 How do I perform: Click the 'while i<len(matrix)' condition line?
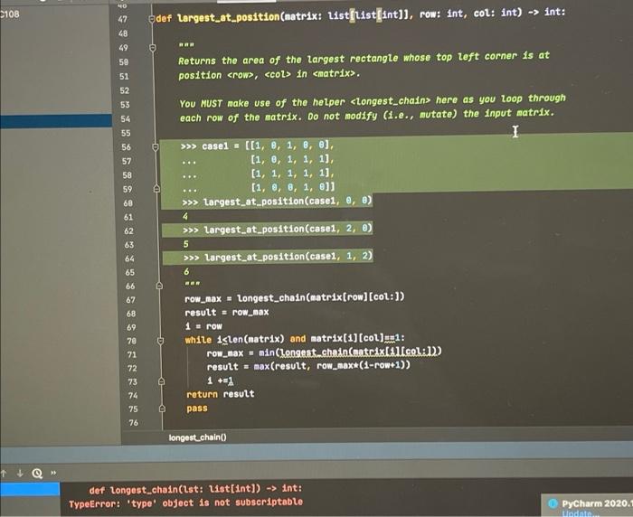click(295, 339)
